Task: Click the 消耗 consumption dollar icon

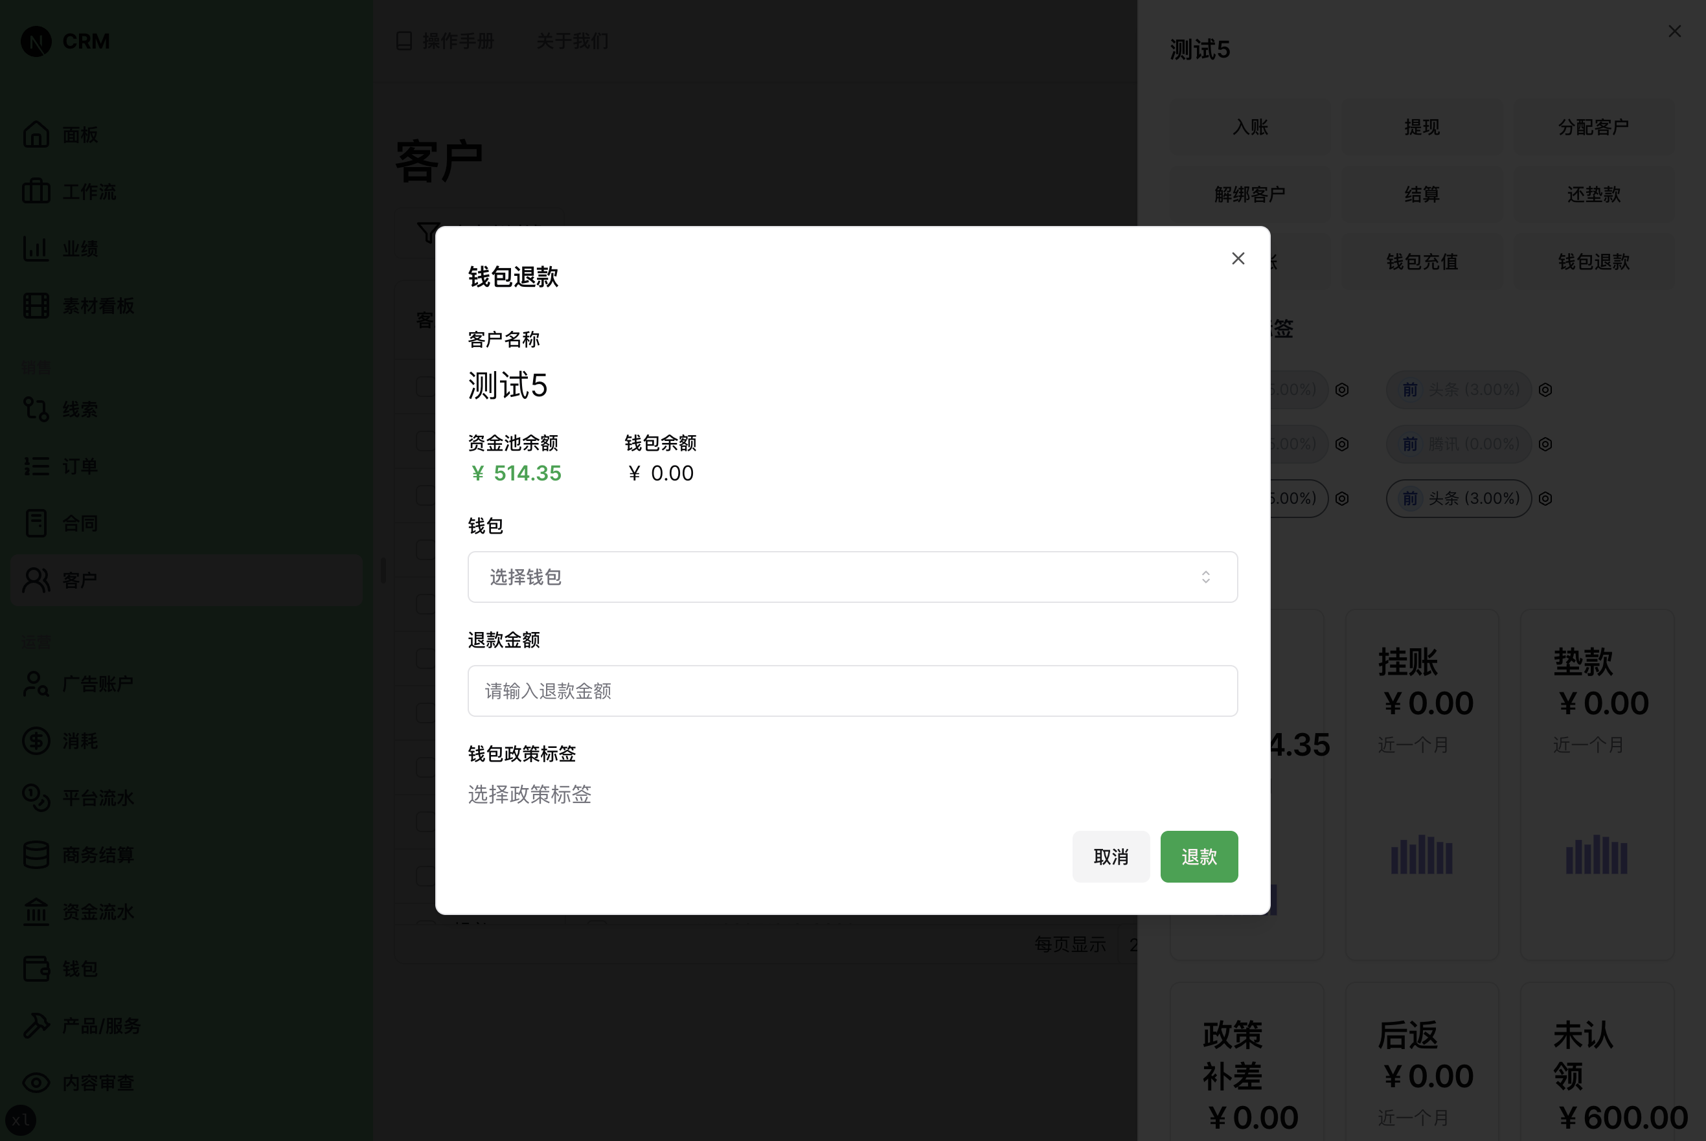Action: (36, 741)
